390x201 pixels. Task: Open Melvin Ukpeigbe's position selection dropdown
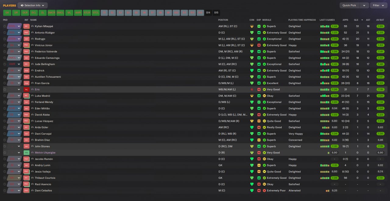click(x=15, y=153)
